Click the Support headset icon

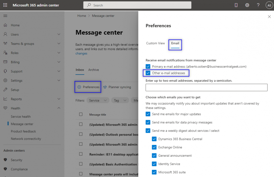coord(5,71)
